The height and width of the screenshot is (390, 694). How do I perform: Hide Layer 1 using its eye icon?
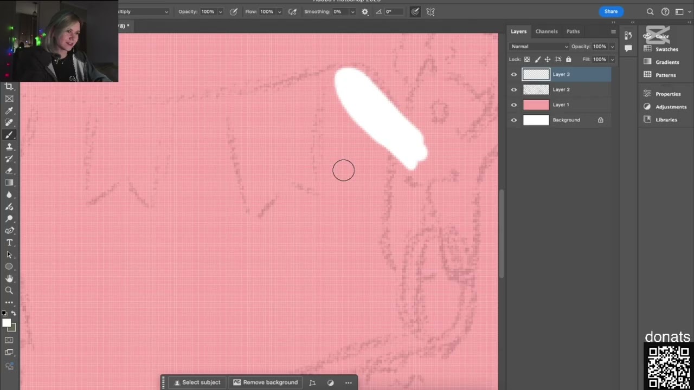514,105
